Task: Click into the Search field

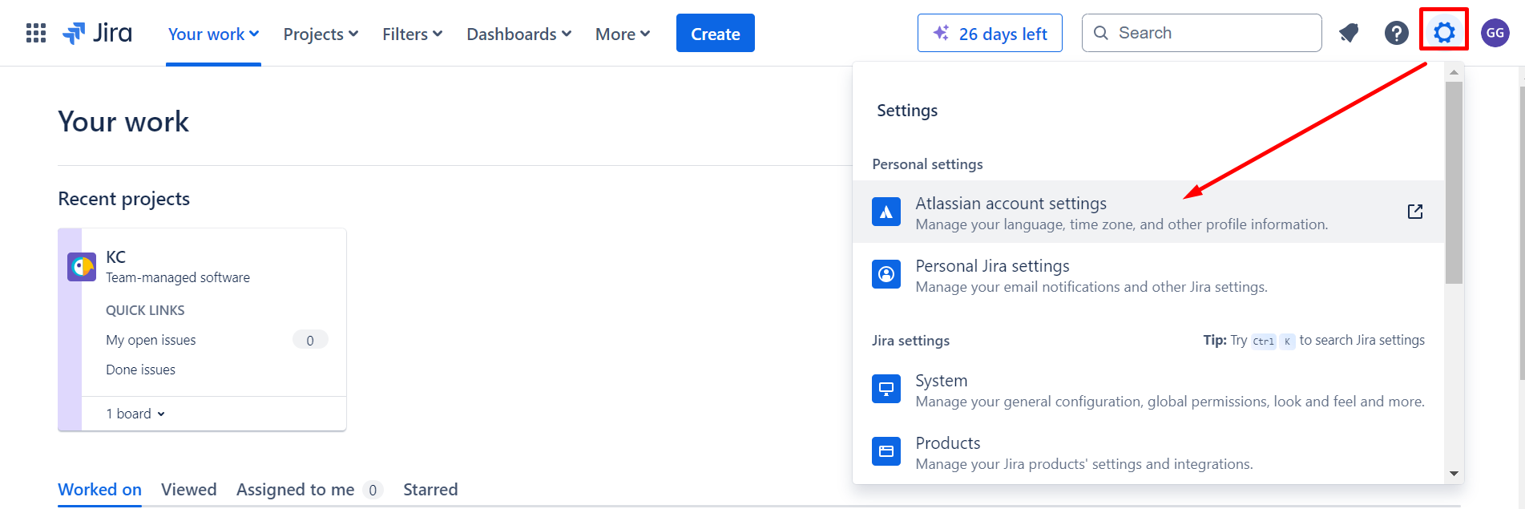Action: click(1210, 33)
